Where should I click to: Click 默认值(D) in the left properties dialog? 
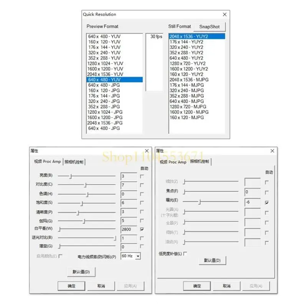(x=82, y=271)
